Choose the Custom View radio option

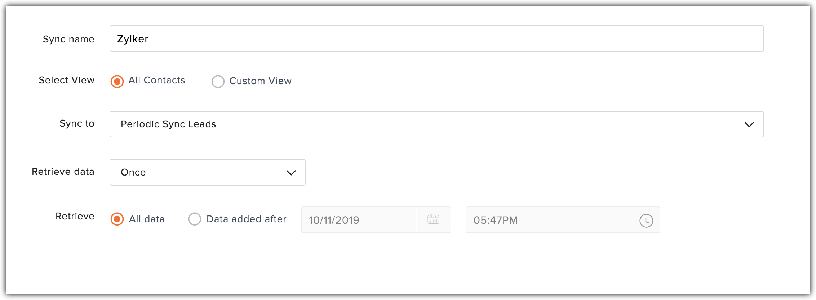[x=218, y=81]
